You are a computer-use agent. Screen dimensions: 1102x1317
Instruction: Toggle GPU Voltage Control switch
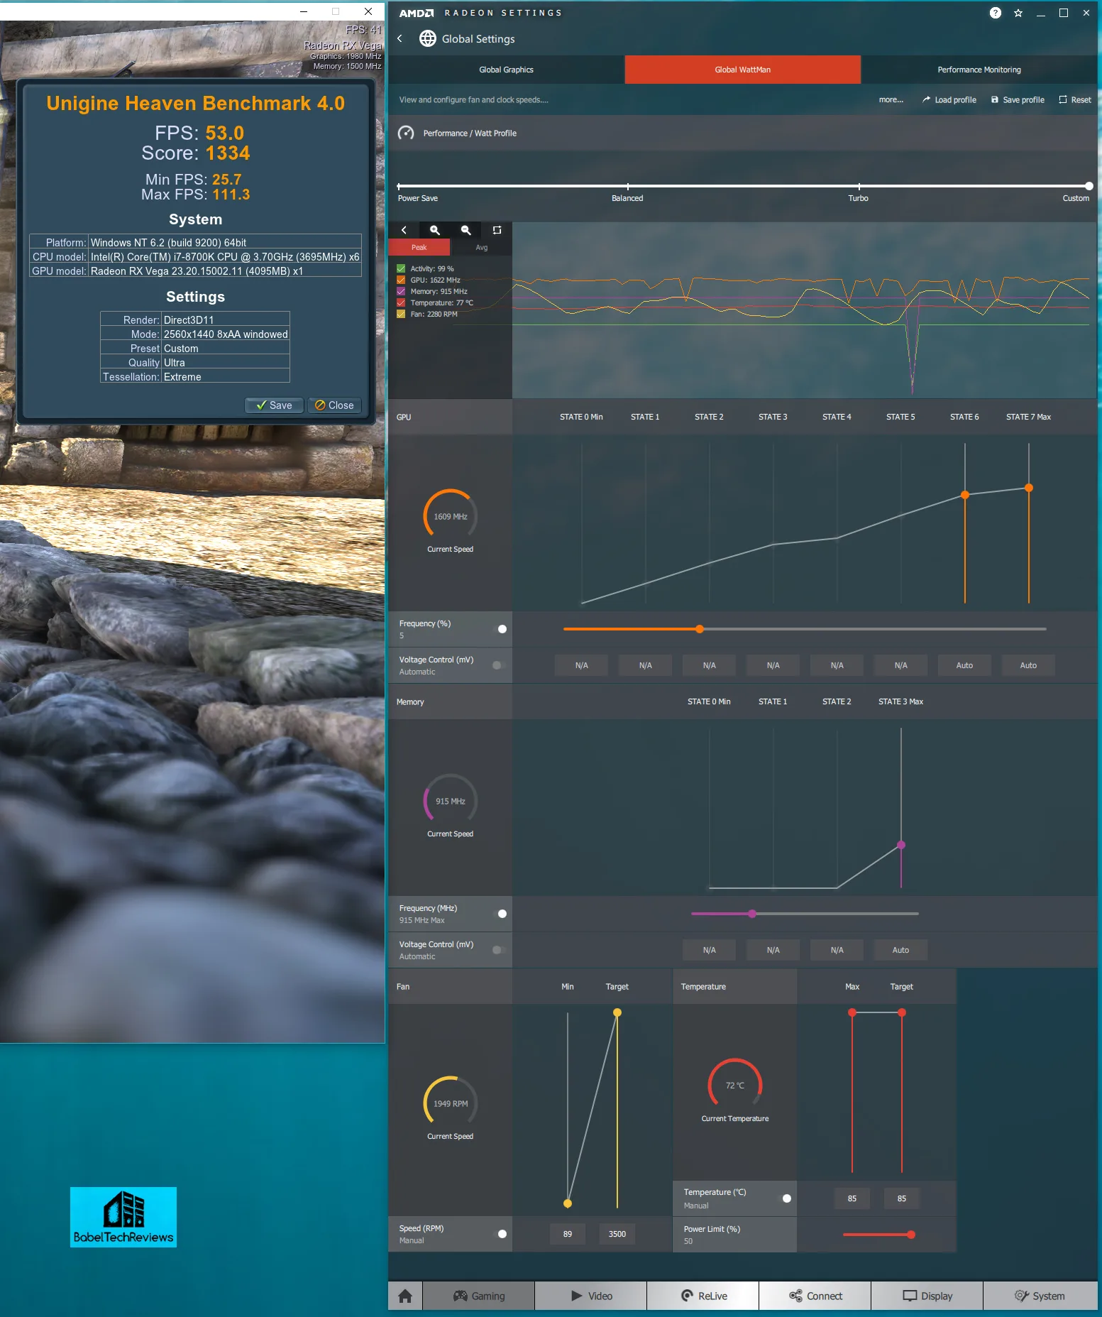point(500,665)
